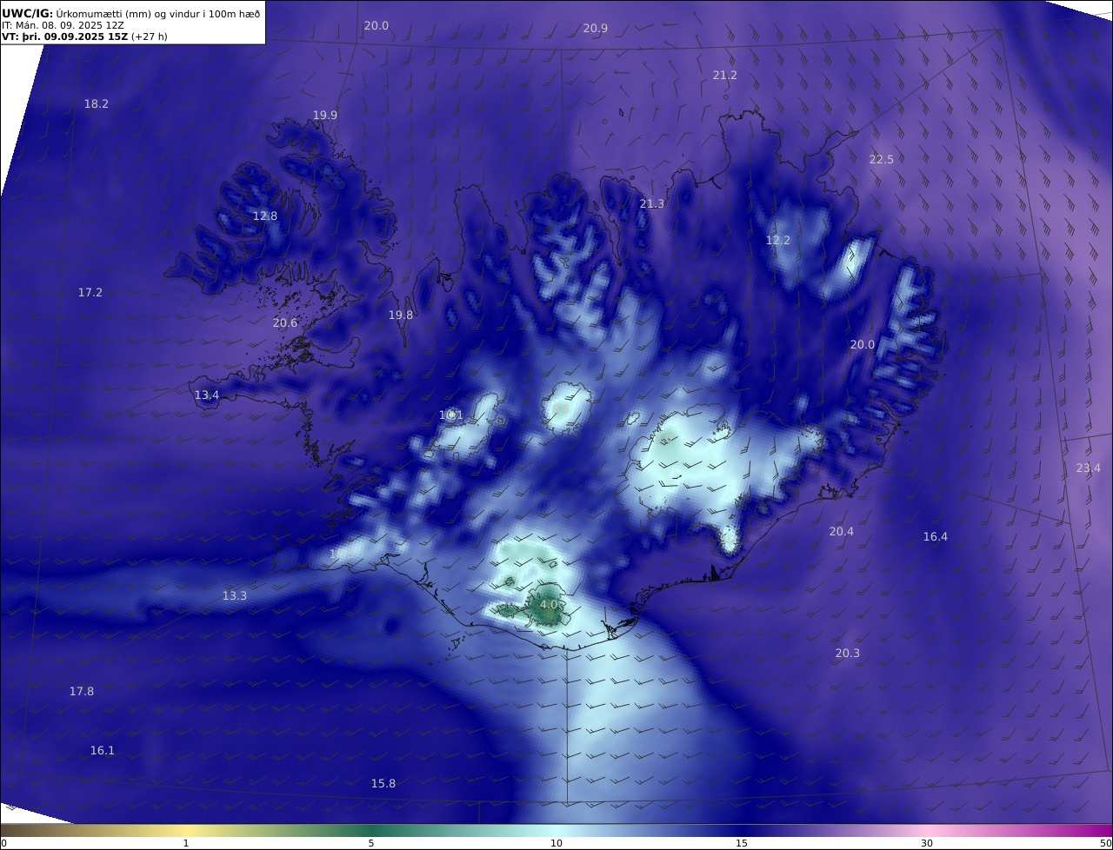
Task: Click the 20.9 value label
Action: point(595,29)
